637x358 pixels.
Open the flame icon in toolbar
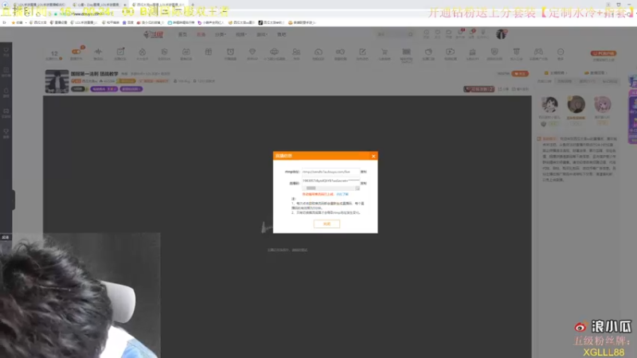click(x=143, y=52)
